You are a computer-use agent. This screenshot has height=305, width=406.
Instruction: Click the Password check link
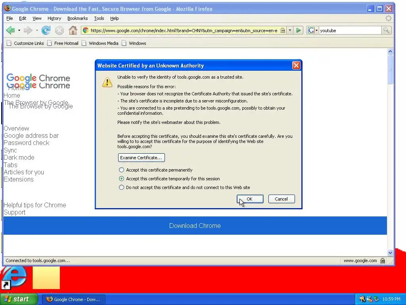click(27, 143)
